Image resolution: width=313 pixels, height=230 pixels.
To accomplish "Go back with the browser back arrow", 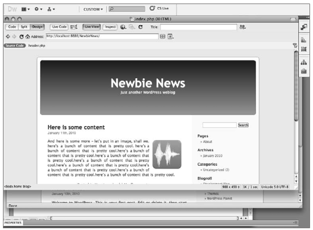I will [x=8, y=37].
